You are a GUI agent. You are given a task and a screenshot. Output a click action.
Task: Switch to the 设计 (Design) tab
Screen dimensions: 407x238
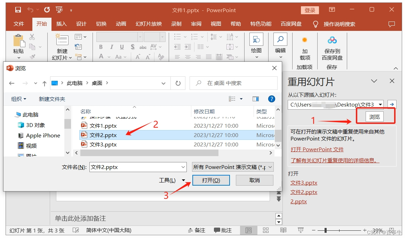(x=81, y=24)
